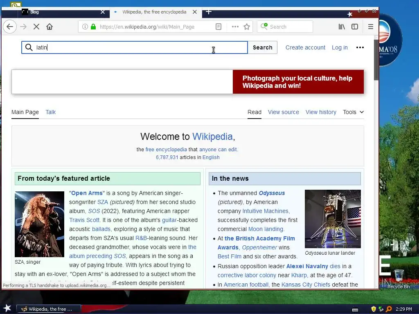Follow the corrective labor colony link
The width and height of the screenshot is (419, 314).
pyautogui.click(x=247, y=275)
